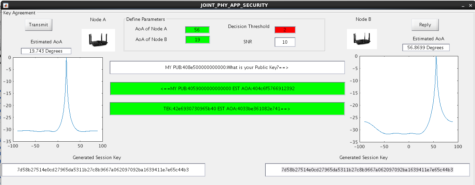Focus the SNR input box

coord(285,42)
